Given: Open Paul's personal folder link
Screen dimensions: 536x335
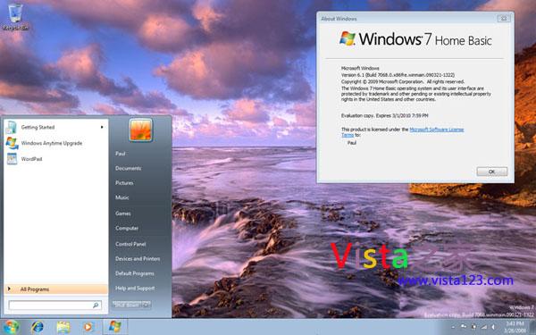Looking at the screenshot, I should click(x=120, y=154).
